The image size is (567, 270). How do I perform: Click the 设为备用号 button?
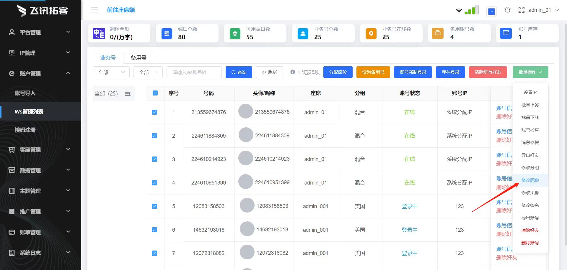[x=373, y=72]
